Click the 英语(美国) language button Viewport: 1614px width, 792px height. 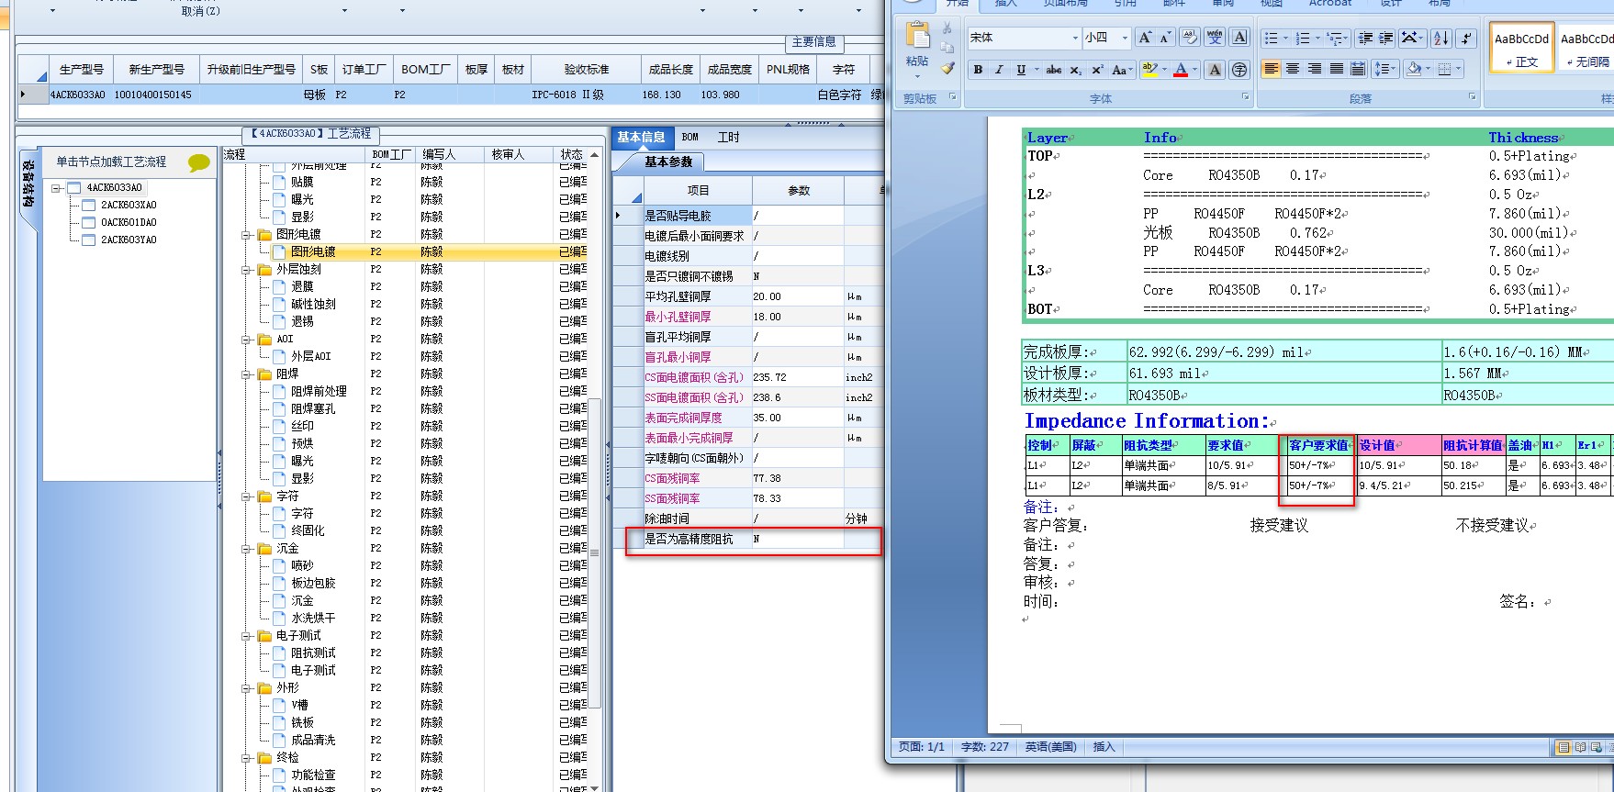[x=1050, y=747]
